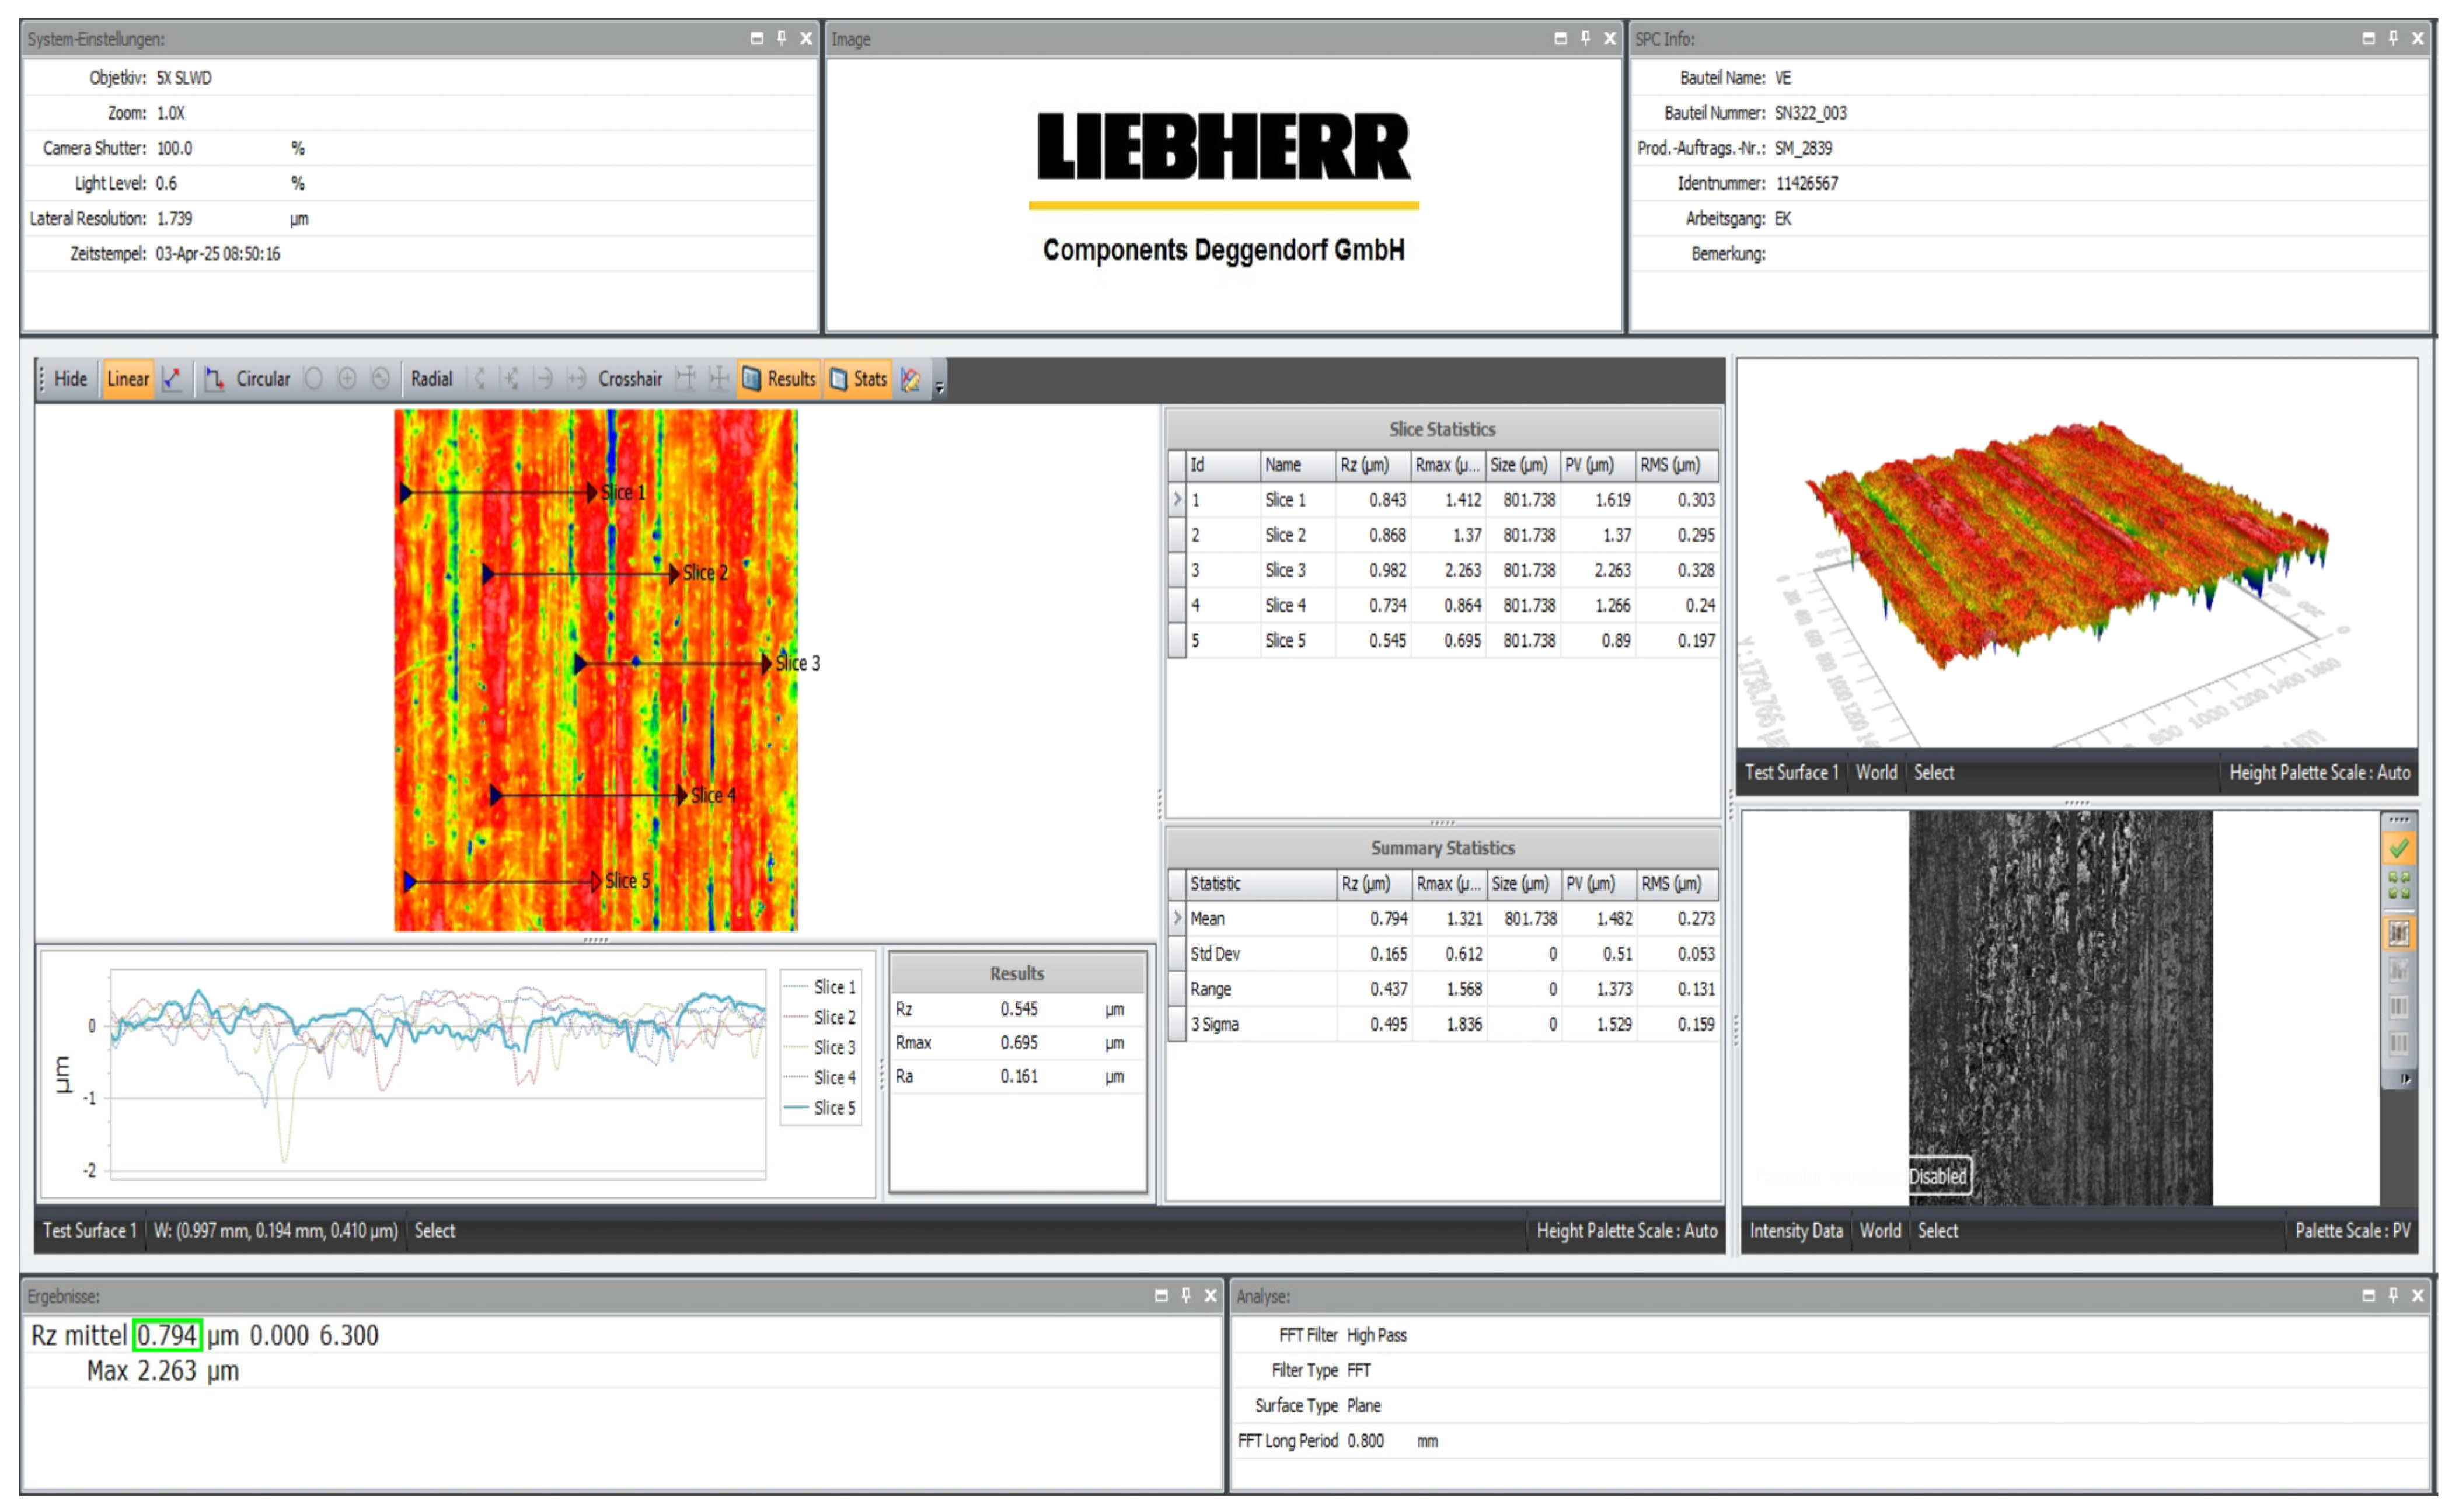2452x1512 pixels.
Task: Click the edit chart pencil icon in toolbar
Action: tap(910, 380)
